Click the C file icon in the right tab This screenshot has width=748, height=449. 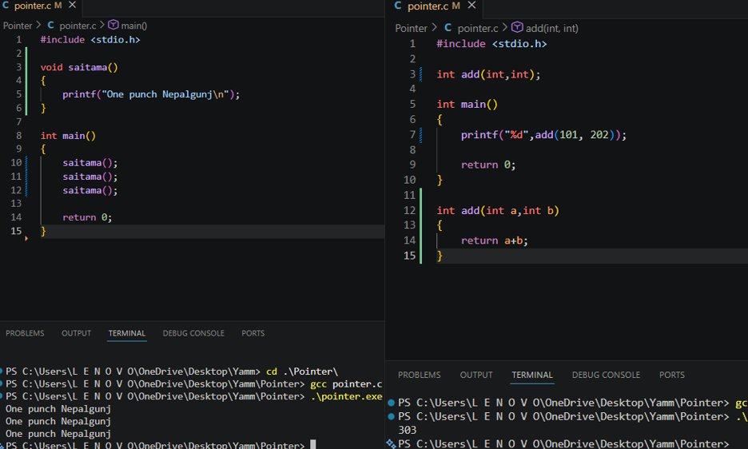[x=398, y=6]
